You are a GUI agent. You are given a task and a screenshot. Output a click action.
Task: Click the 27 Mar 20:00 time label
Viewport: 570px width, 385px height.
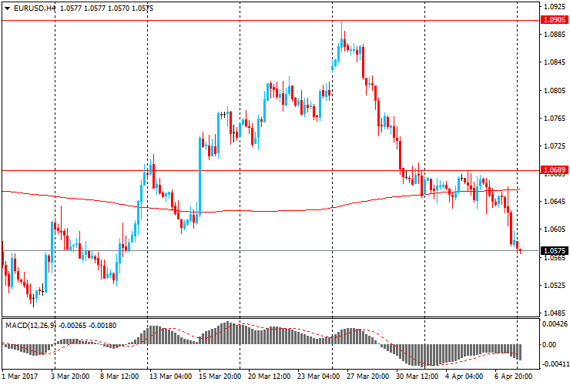[x=368, y=377]
